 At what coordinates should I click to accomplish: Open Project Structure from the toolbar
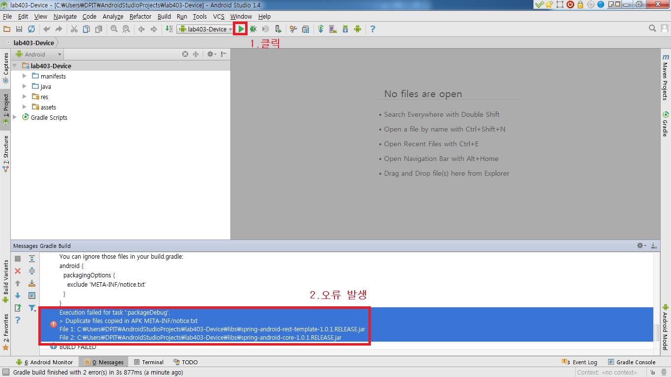tap(306, 29)
